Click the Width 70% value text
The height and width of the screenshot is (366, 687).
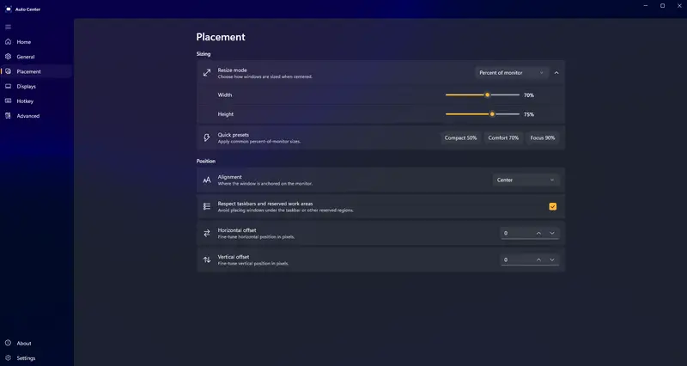tap(529, 95)
